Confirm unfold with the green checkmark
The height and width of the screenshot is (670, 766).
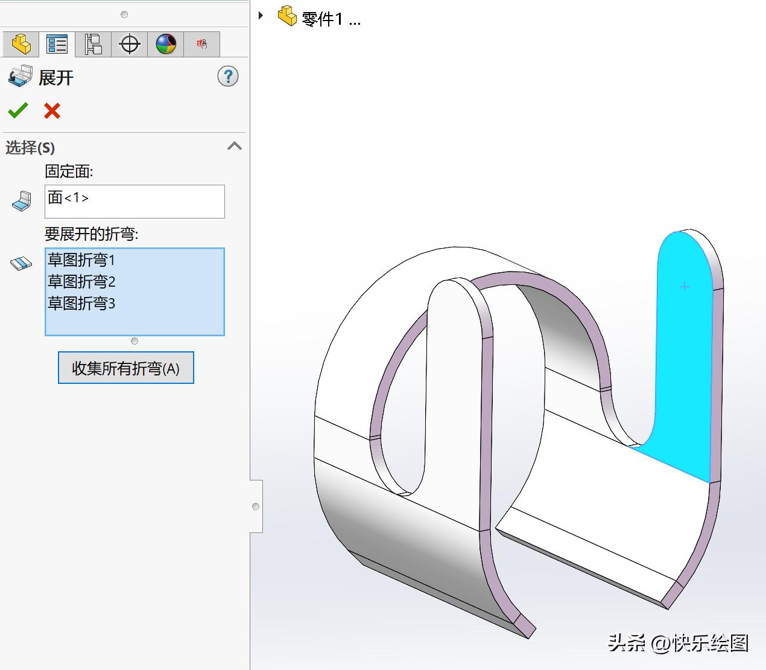pyautogui.click(x=18, y=110)
